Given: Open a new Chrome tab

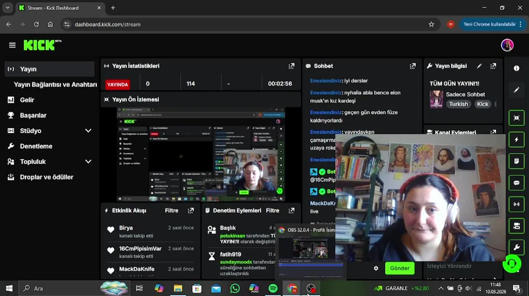Looking at the screenshot, I should click(x=113, y=8).
